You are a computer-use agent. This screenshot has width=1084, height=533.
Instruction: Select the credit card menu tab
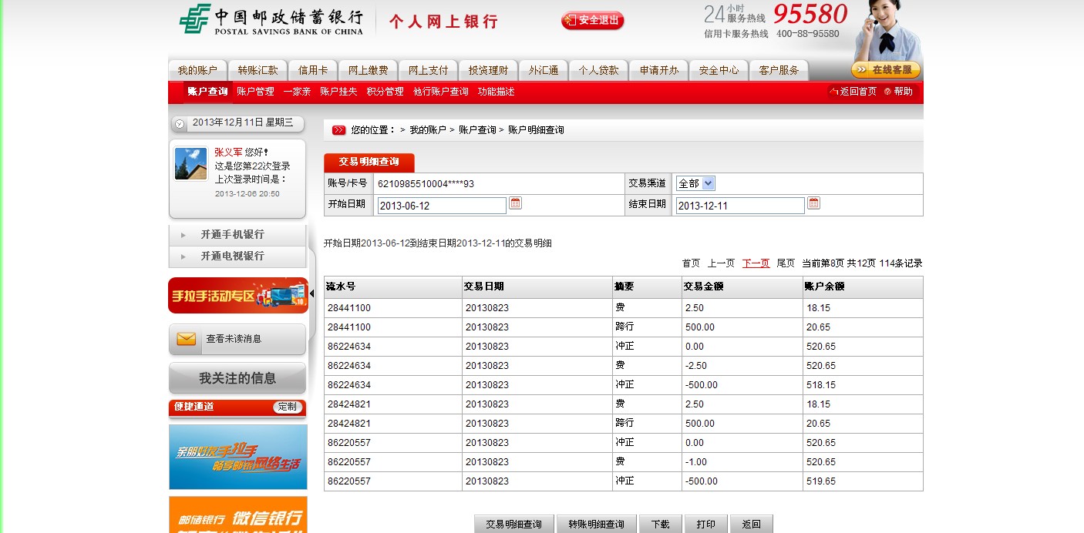(x=313, y=70)
